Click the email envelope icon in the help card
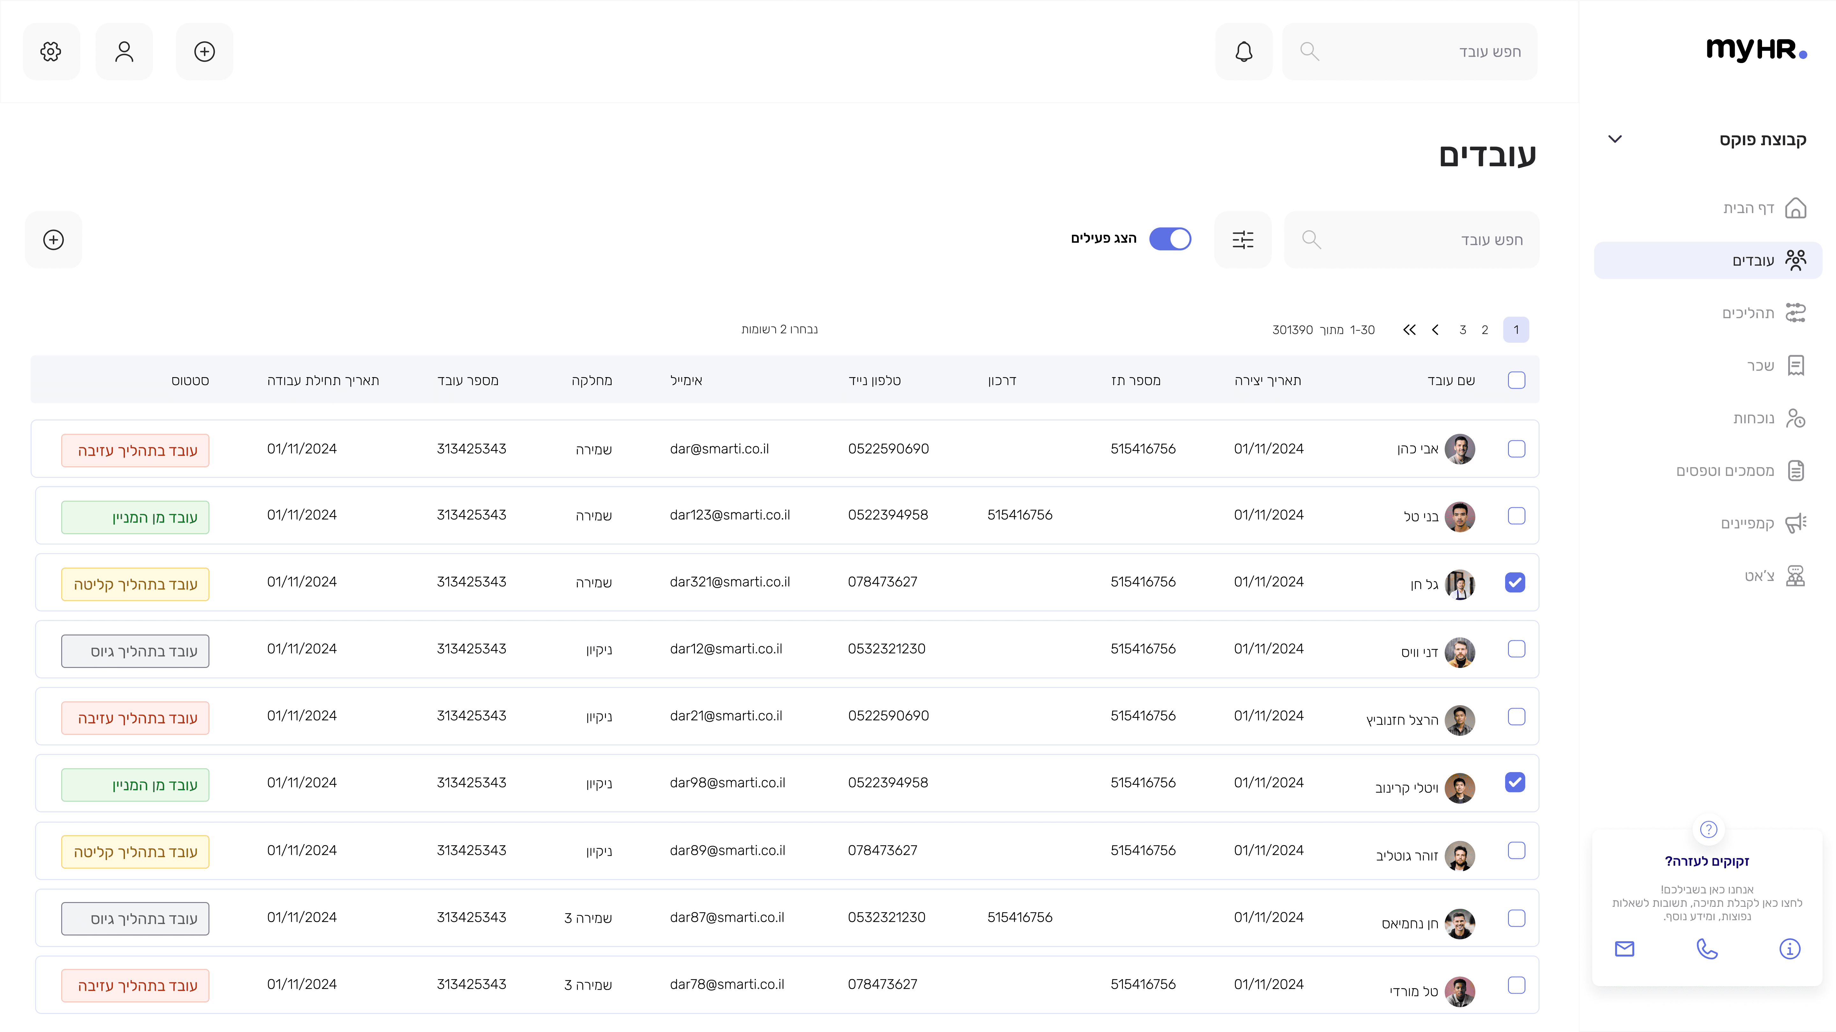 pos(1624,949)
